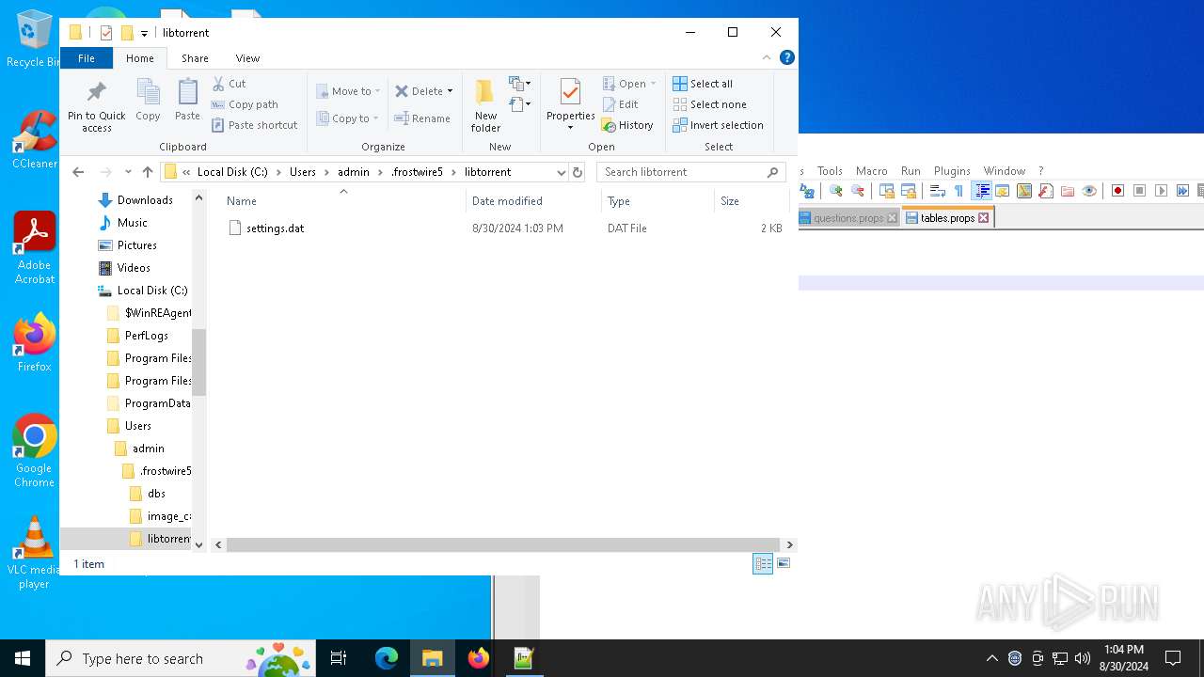Click Pin to Quick access icon
1204x677 pixels.
pyautogui.click(x=96, y=104)
